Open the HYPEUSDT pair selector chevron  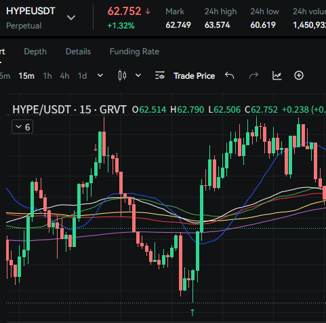(71, 18)
